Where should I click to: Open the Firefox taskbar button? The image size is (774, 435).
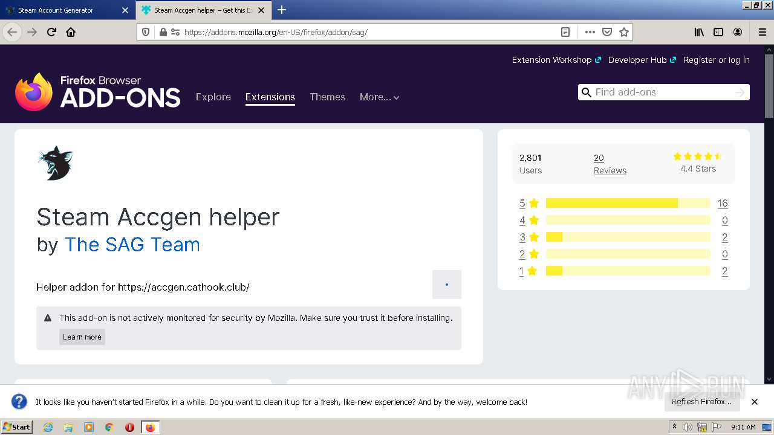(150, 427)
